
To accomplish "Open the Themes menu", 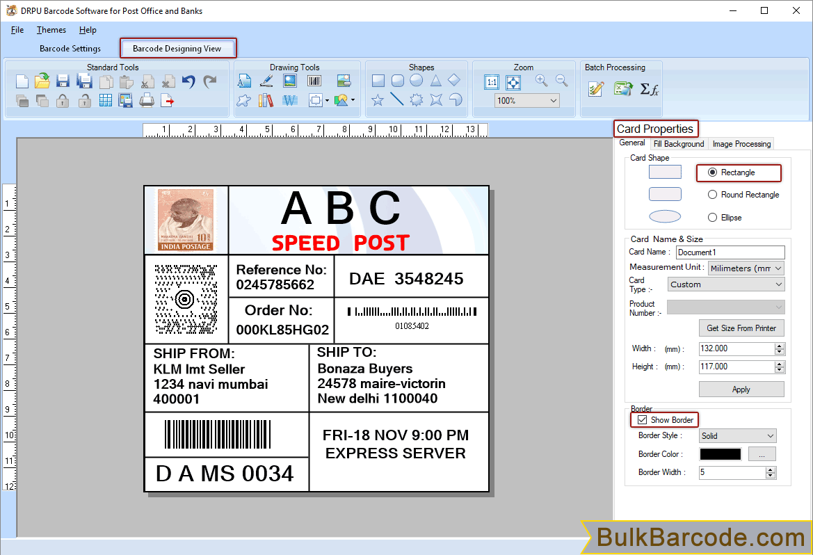I will pyautogui.click(x=51, y=30).
